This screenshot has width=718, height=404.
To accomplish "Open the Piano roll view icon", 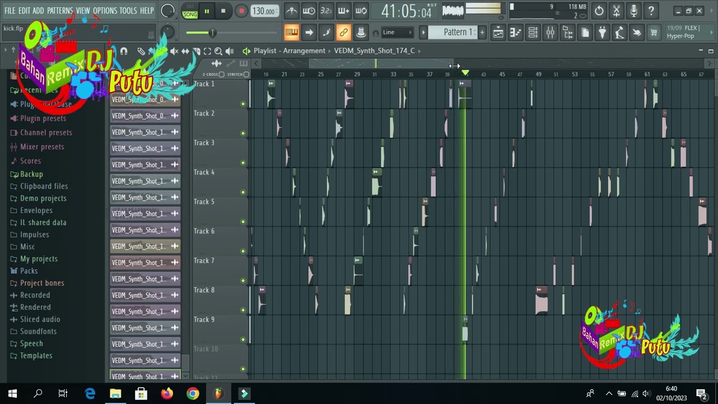I will 516,33.
